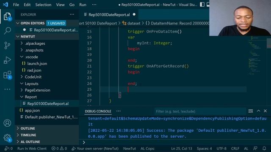Image resolution: width=271 pixels, height=152 pixels.
Task: Open the View menu
Action: [60, 5]
